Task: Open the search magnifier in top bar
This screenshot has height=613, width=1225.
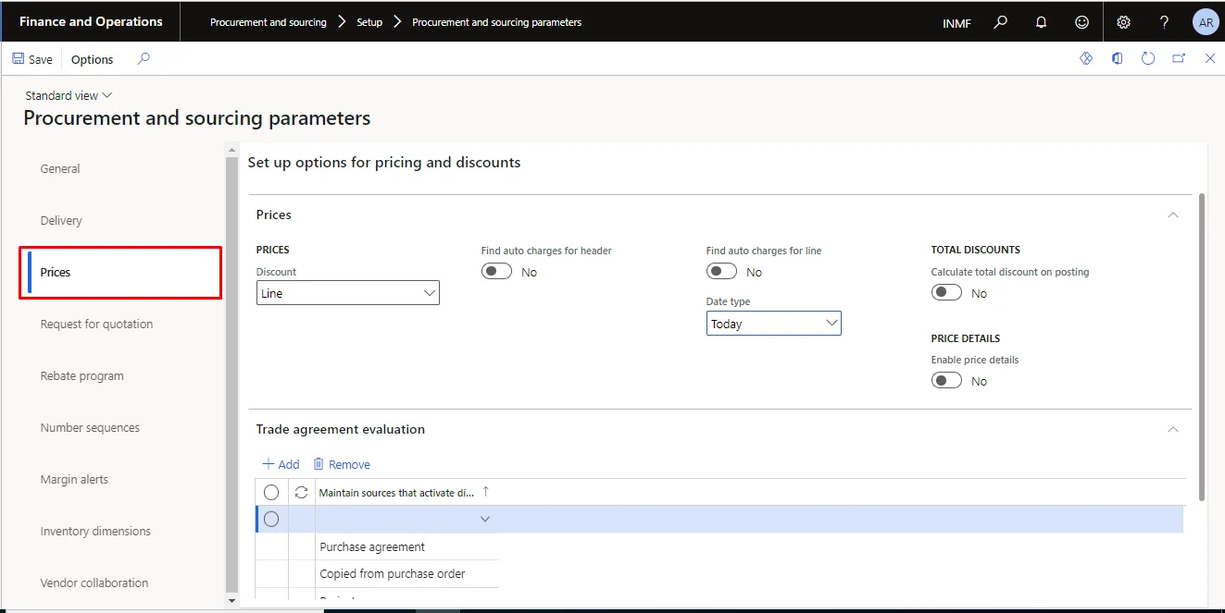Action: 1000,22
